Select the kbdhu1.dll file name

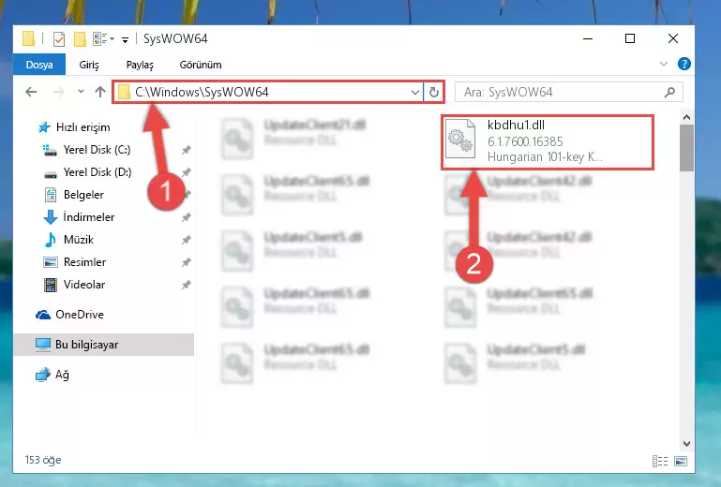click(516, 125)
